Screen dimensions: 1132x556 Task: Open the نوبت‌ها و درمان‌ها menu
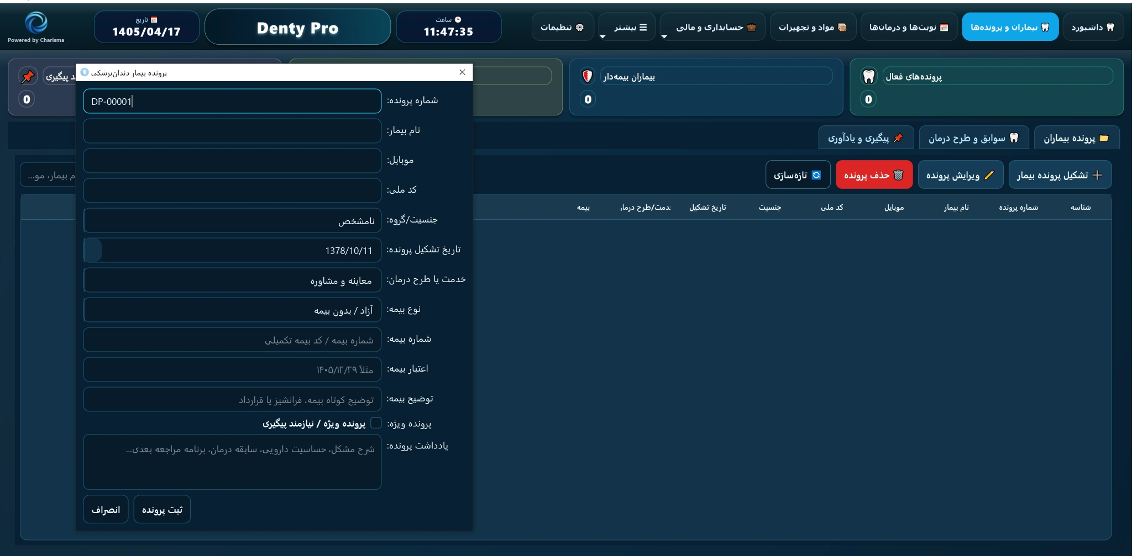point(909,27)
